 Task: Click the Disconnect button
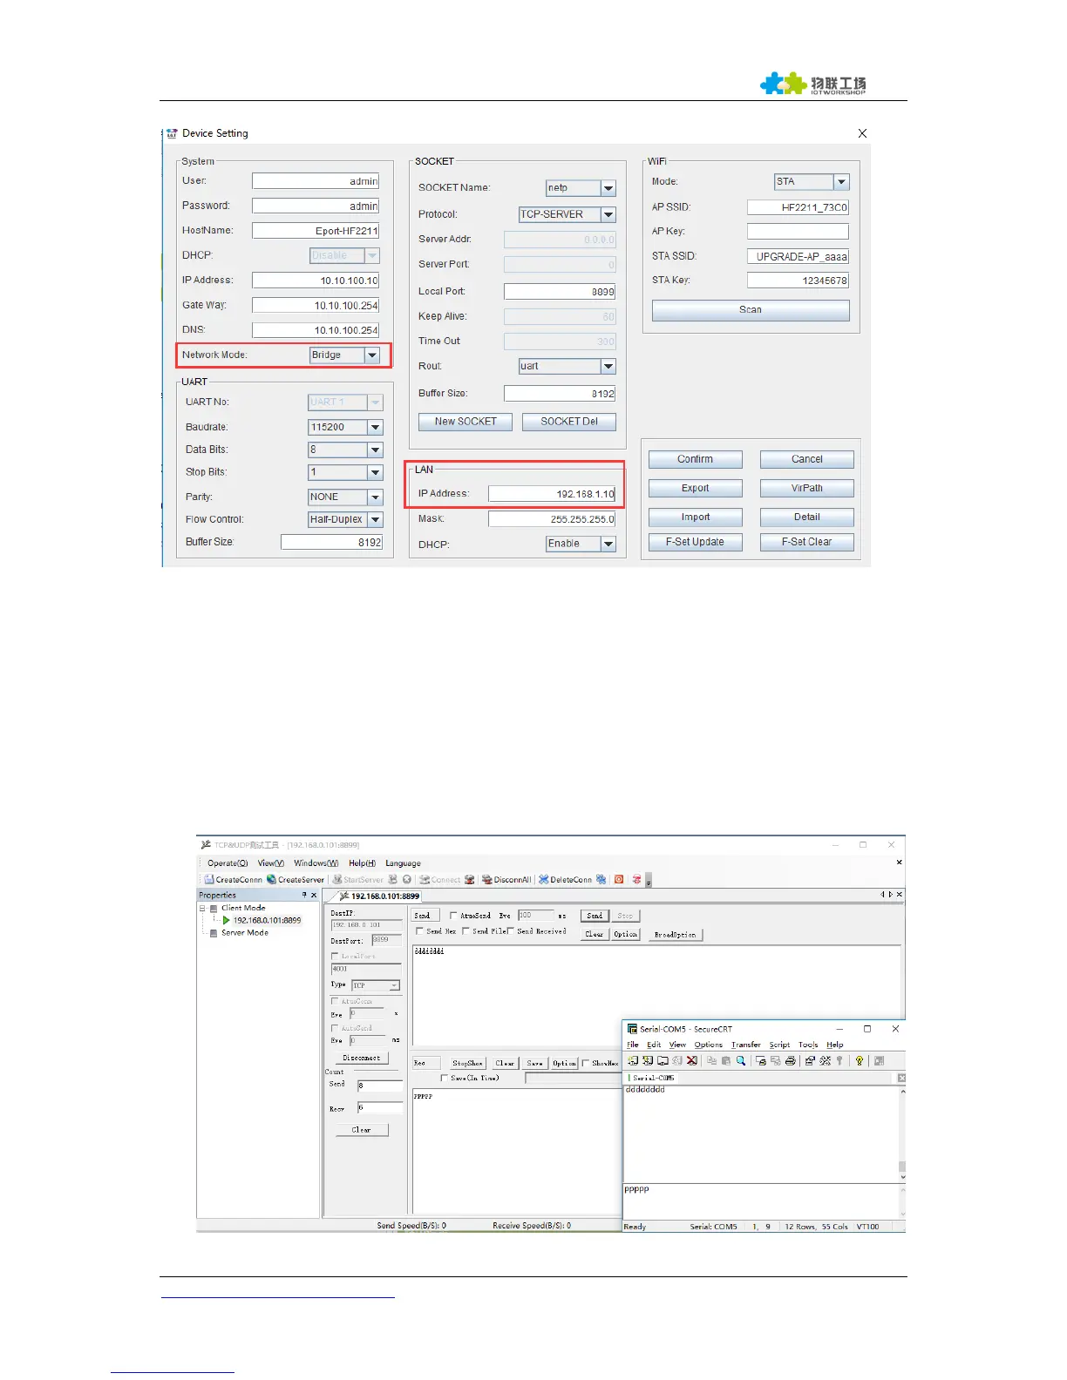click(361, 1058)
